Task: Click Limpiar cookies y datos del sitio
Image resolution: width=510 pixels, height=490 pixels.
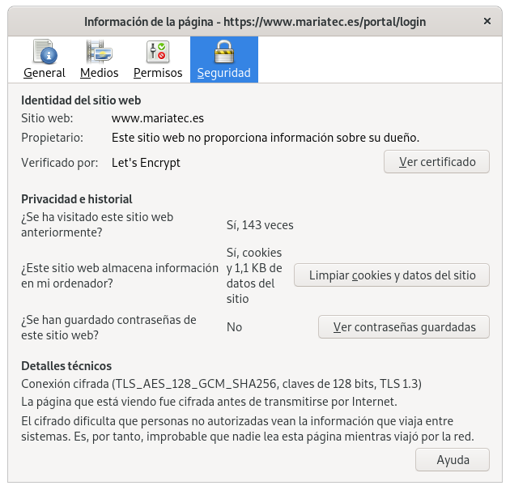Action: pyautogui.click(x=391, y=275)
